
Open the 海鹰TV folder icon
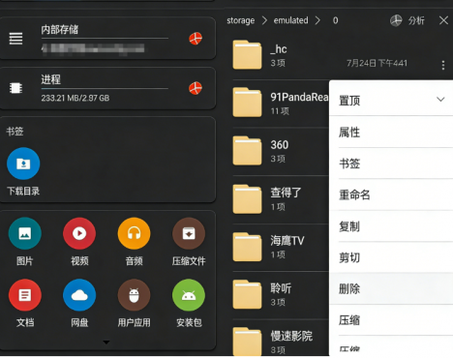pyautogui.click(x=247, y=247)
